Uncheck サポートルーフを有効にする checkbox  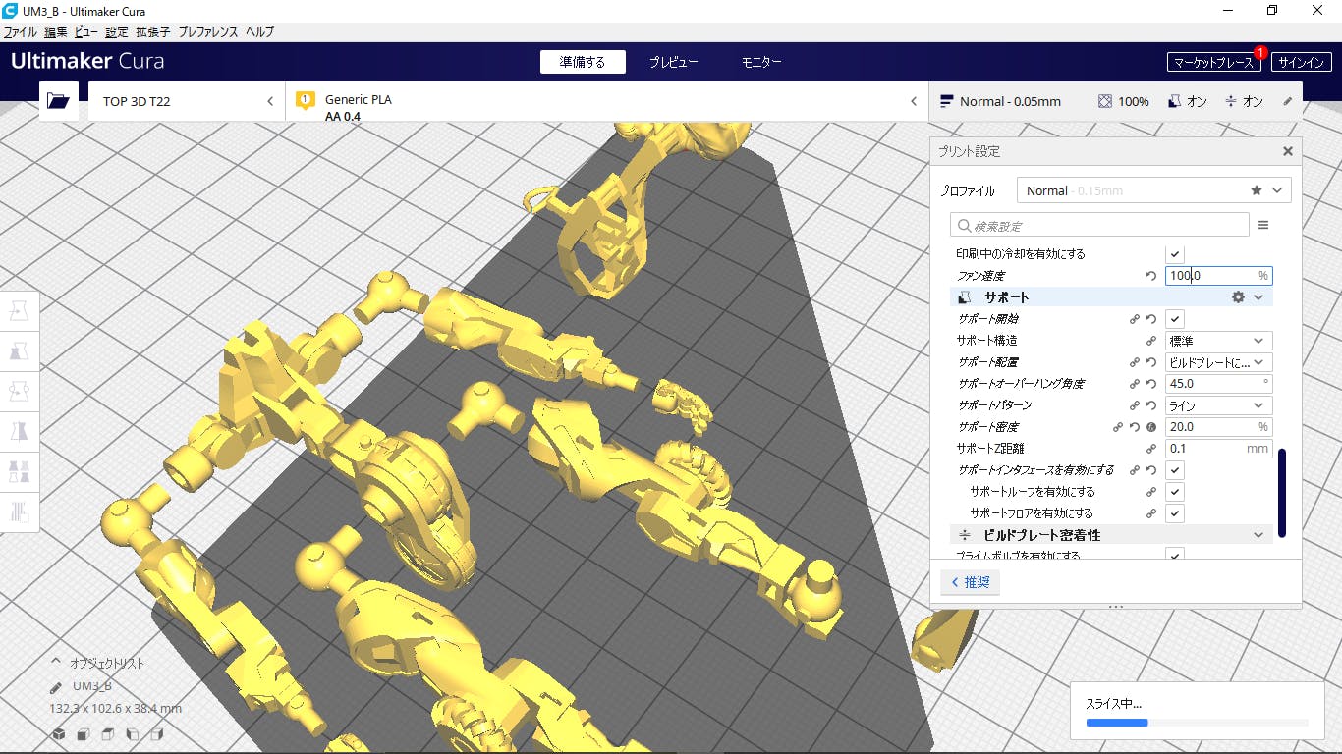pyautogui.click(x=1175, y=492)
